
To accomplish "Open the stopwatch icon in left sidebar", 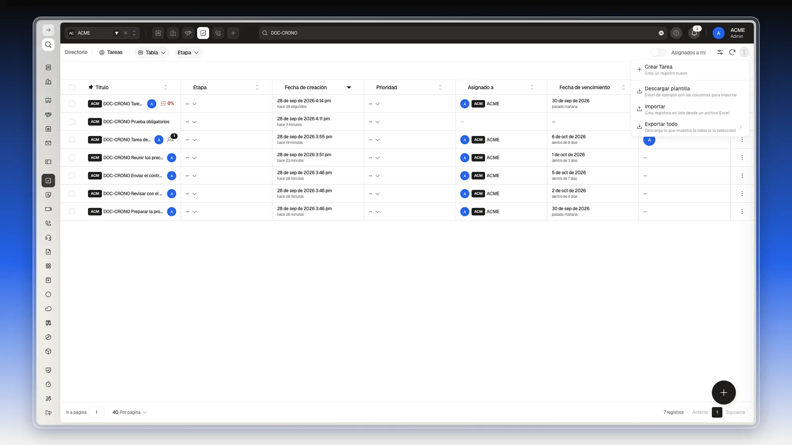I will click(x=48, y=384).
